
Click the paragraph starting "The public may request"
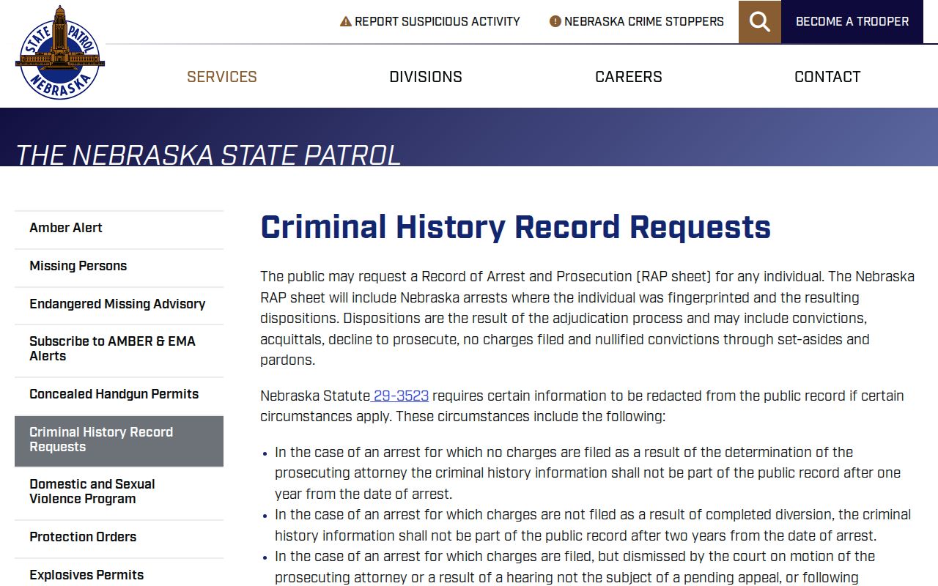(x=588, y=319)
